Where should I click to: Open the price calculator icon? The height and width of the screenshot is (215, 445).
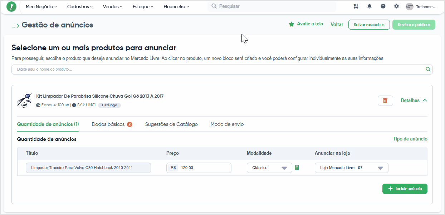(x=297, y=168)
